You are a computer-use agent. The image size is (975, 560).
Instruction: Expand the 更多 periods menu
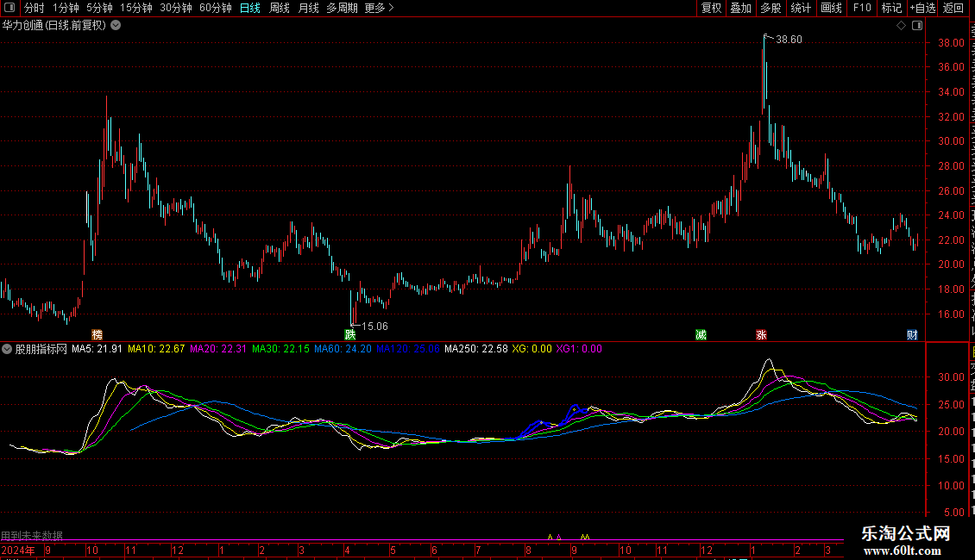380,8
